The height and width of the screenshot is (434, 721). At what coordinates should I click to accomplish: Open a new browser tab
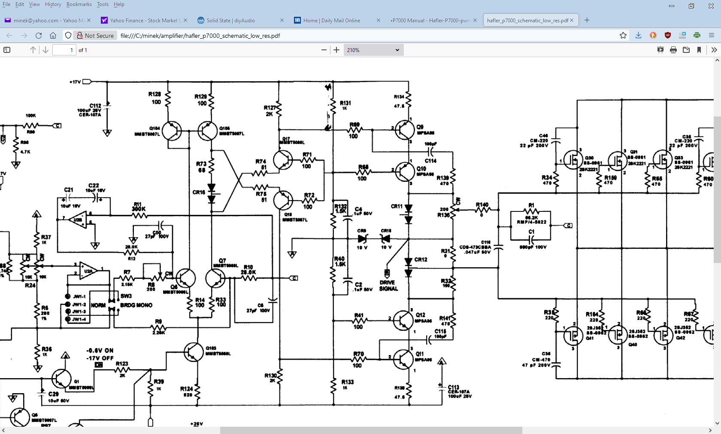[587, 20]
